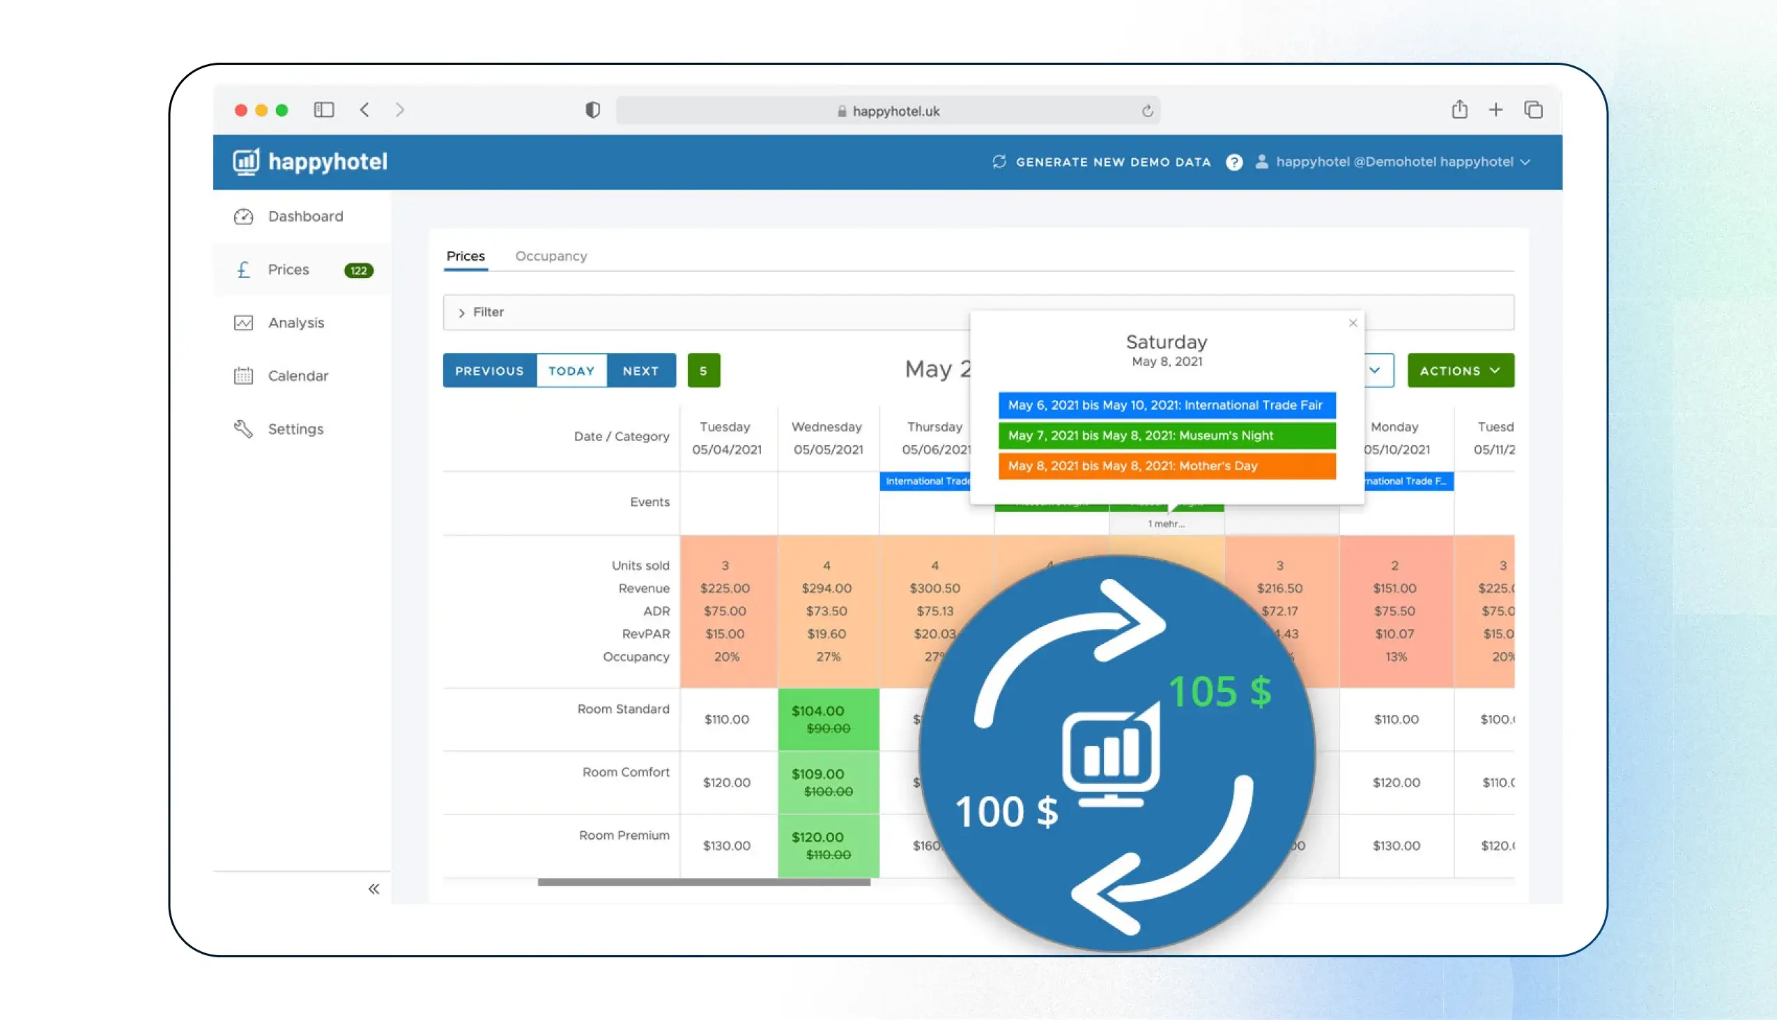Click the user profile icon

click(1261, 162)
